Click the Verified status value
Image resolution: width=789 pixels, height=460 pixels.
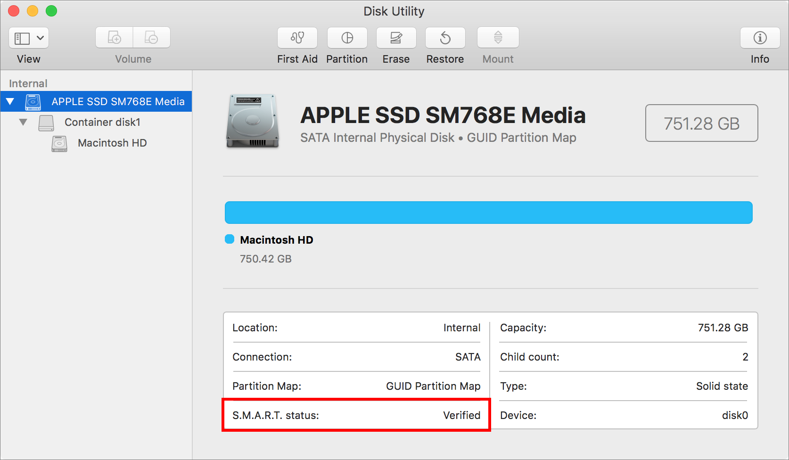click(462, 415)
